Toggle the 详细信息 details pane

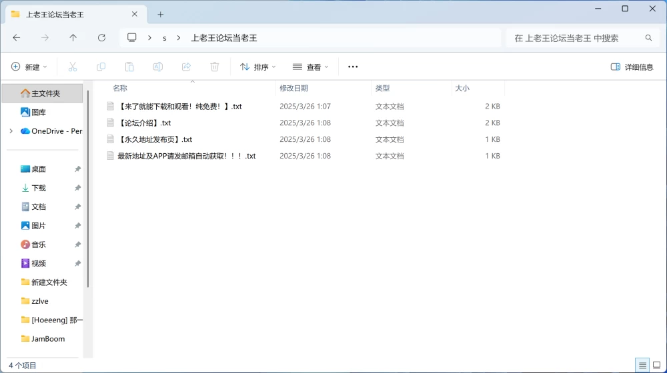tap(632, 67)
